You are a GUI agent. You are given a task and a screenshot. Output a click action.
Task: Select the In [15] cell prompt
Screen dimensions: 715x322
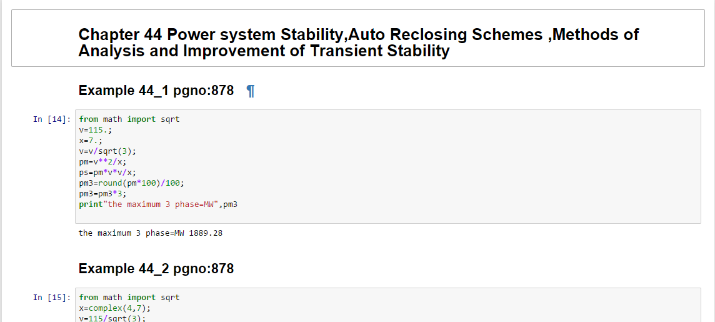pos(52,298)
